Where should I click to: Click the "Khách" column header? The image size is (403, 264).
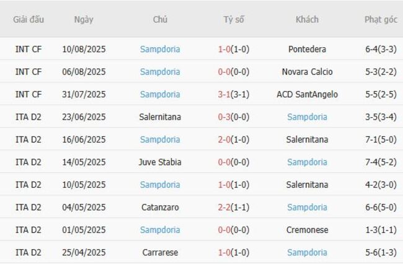point(307,19)
